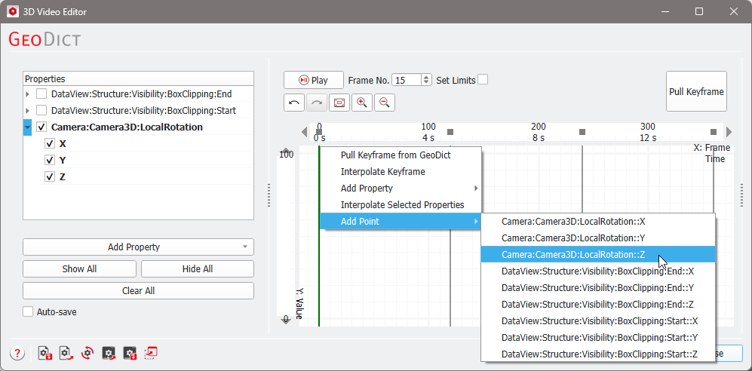This screenshot has height=371, width=752.
Task: Click the Pull Keyframe button
Action: [x=696, y=91]
